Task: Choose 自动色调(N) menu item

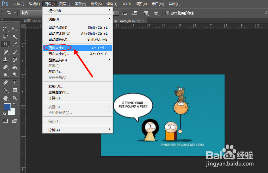Action: point(78,27)
